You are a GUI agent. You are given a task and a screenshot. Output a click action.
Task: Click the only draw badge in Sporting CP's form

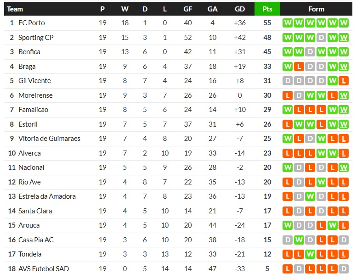(321, 38)
